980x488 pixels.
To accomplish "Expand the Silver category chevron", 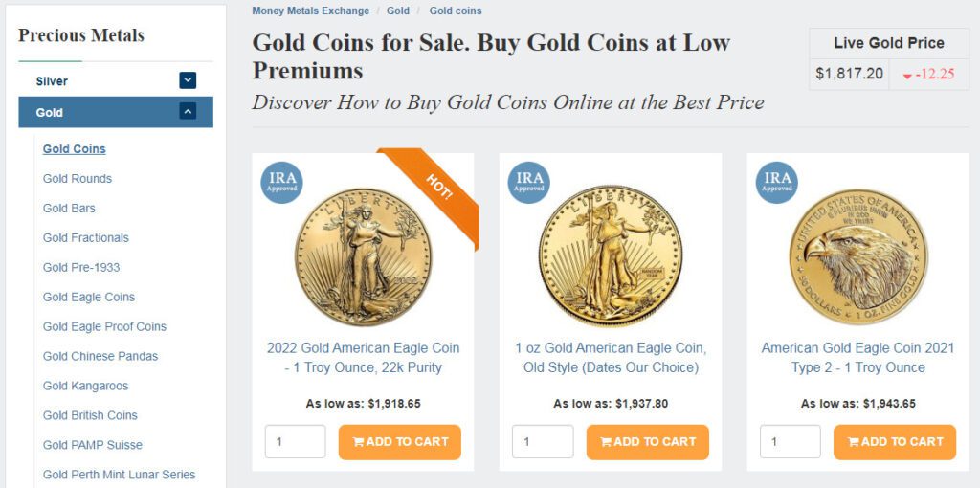I will click(x=188, y=81).
